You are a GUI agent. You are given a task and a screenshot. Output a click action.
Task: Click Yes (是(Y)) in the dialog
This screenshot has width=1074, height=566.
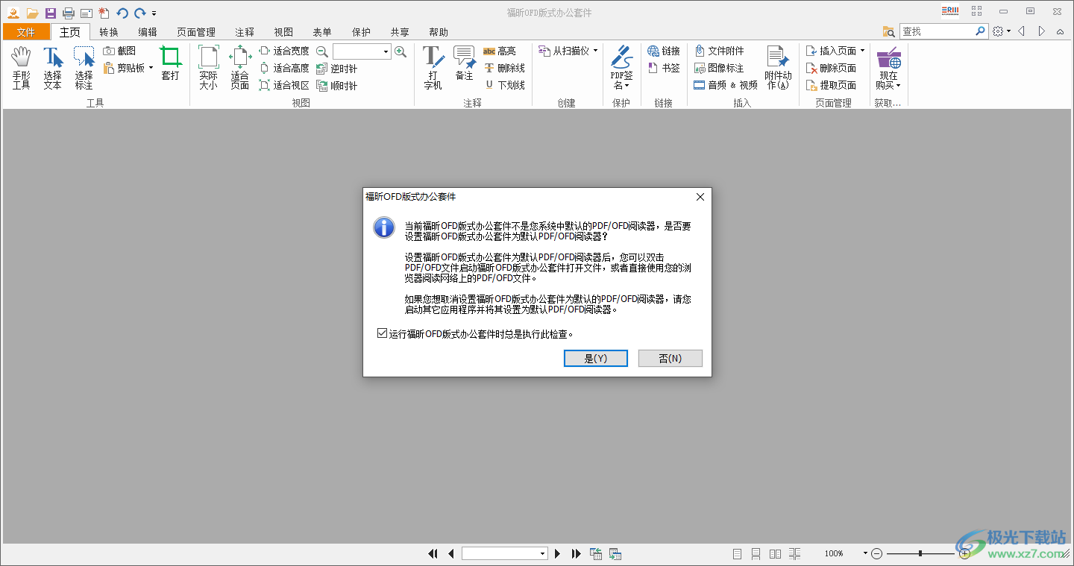coord(596,358)
